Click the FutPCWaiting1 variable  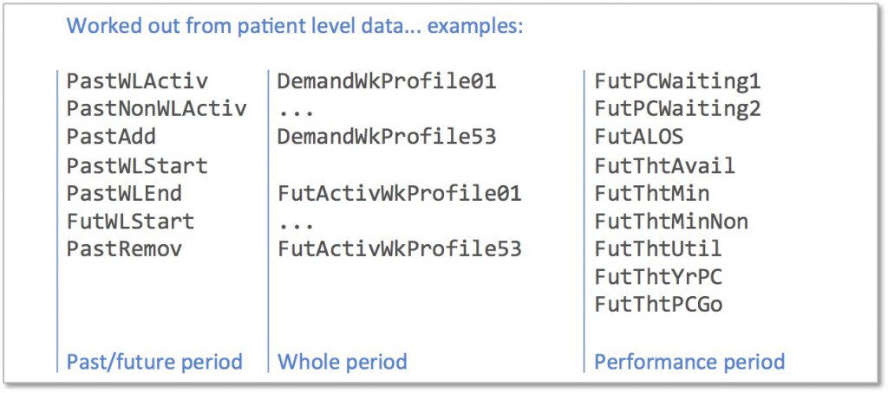tap(677, 81)
